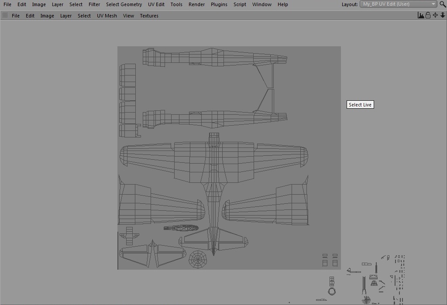Open the Textures menu in the texture view
Viewport: 447px width, 305px height.
(x=149, y=16)
